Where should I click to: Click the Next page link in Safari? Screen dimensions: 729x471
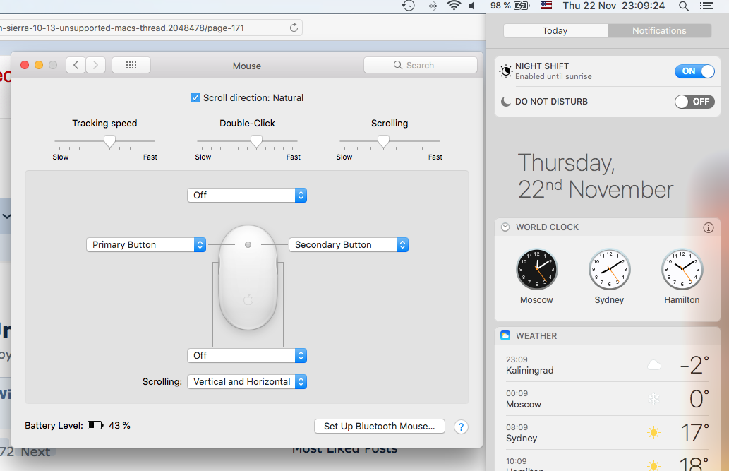[x=35, y=451]
